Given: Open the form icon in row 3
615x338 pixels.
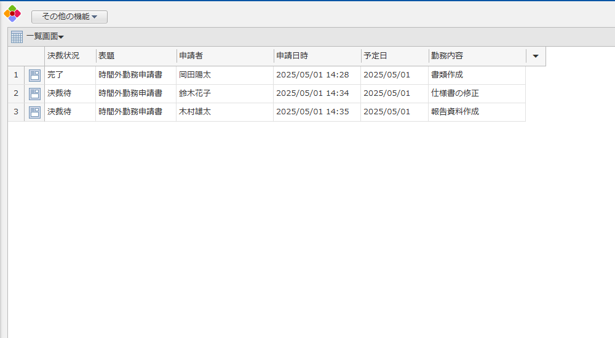Looking at the screenshot, I should pos(34,112).
